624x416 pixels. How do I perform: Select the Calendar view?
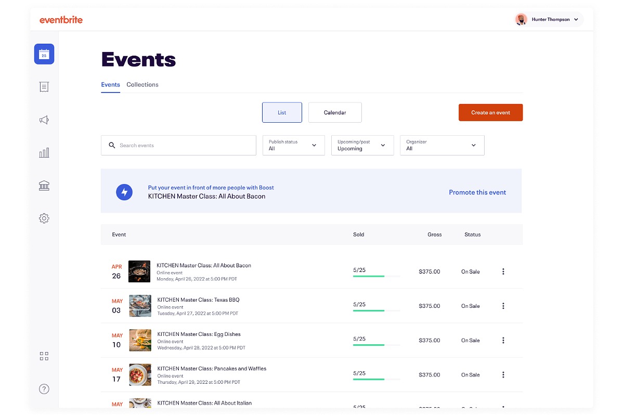(335, 112)
